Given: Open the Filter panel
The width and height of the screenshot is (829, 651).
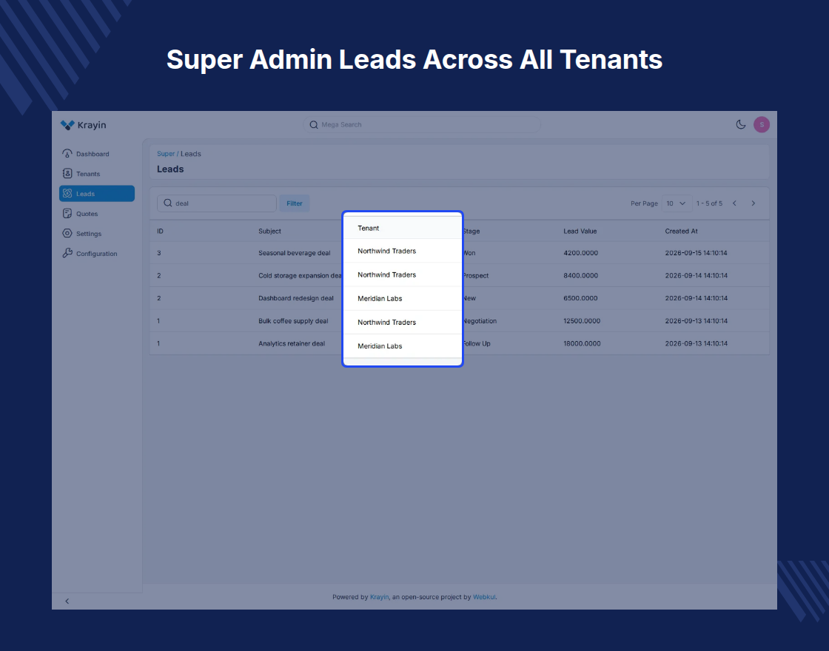Looking at the screenshot, I should 295,203.
